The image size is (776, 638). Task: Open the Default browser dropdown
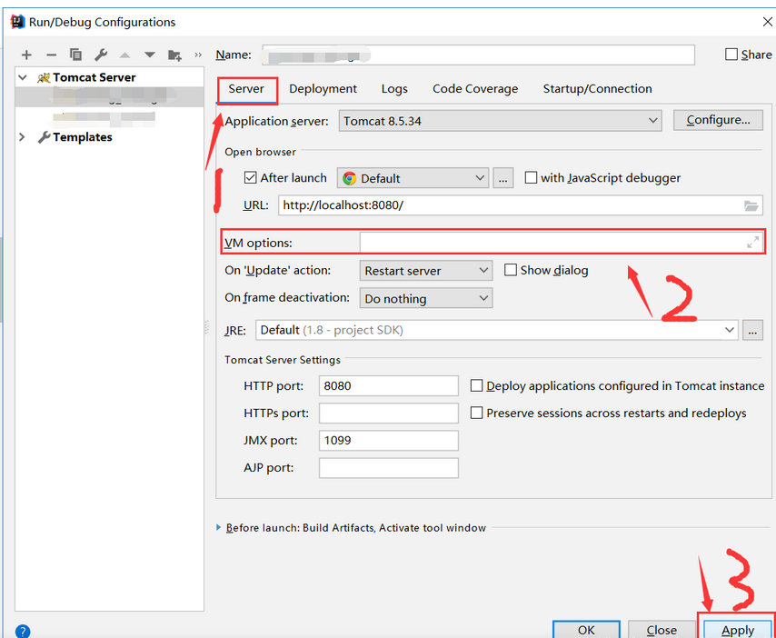coord(413,178)
